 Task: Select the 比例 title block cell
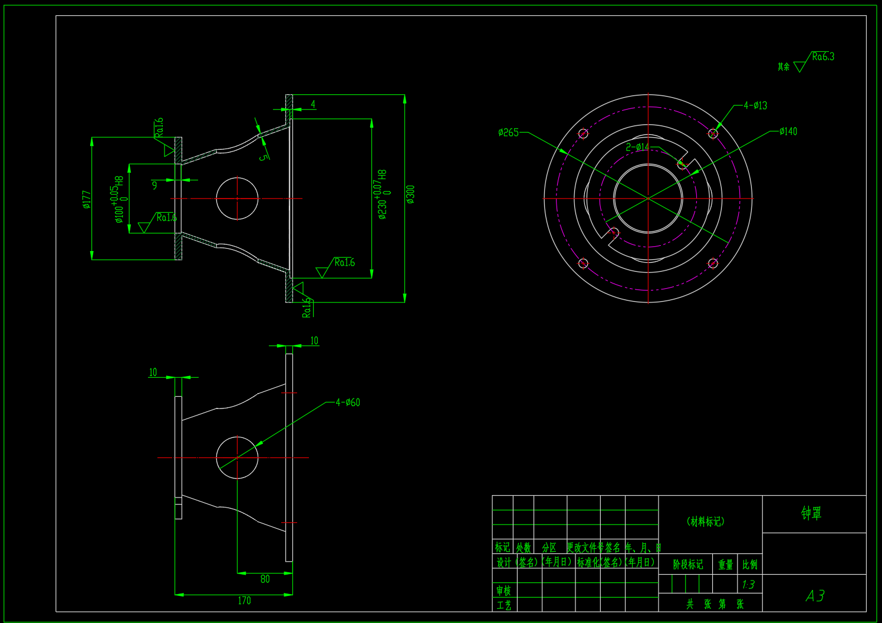pos(750,565)
